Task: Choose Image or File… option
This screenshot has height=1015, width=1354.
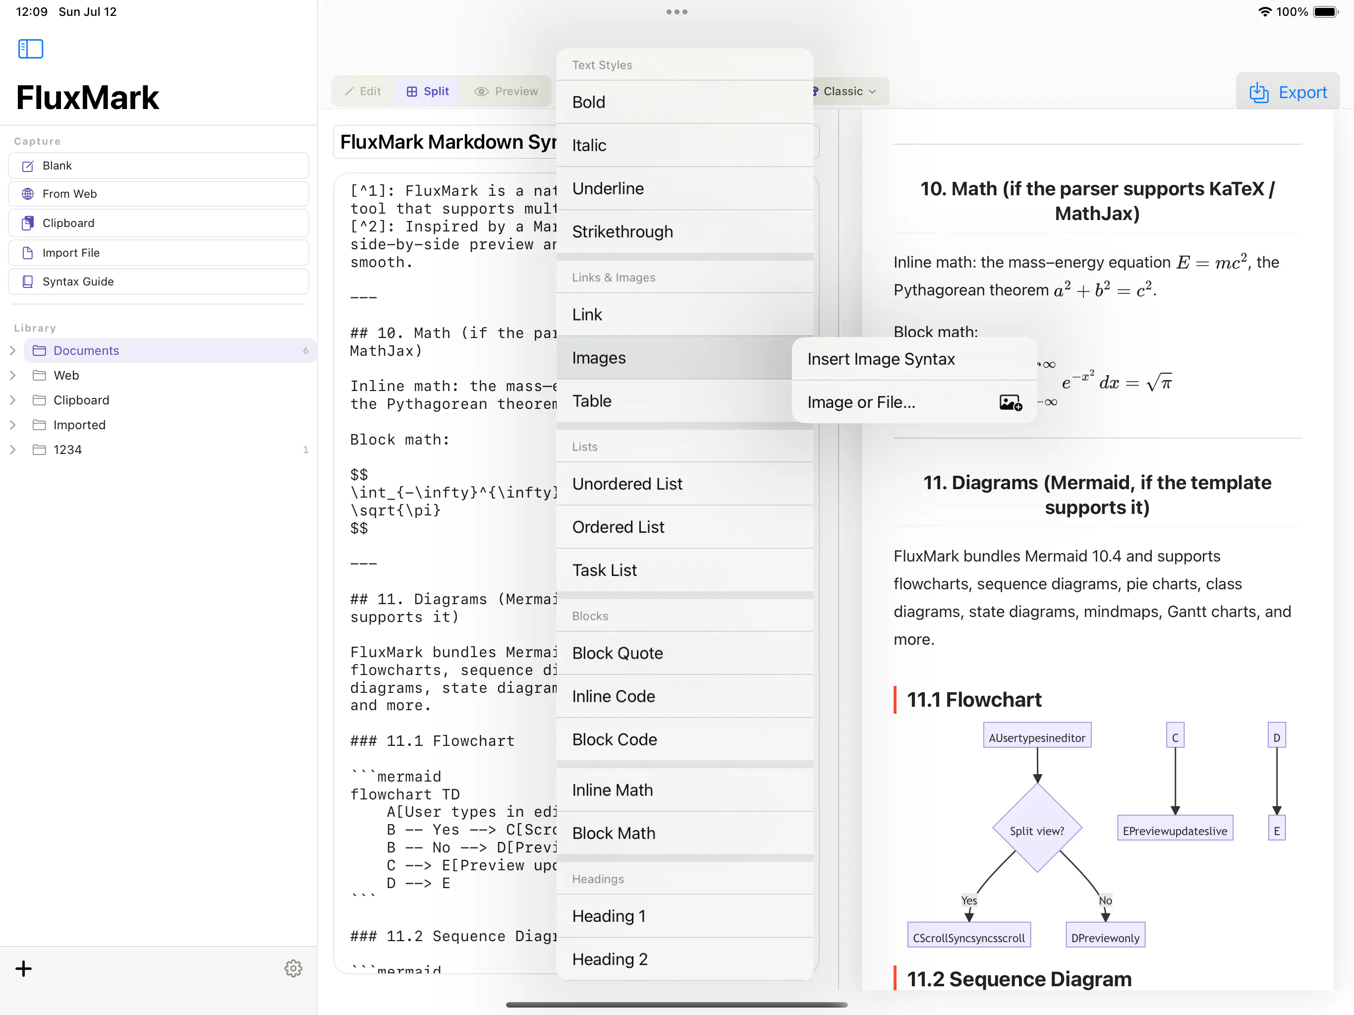Action: click(914, 402)
